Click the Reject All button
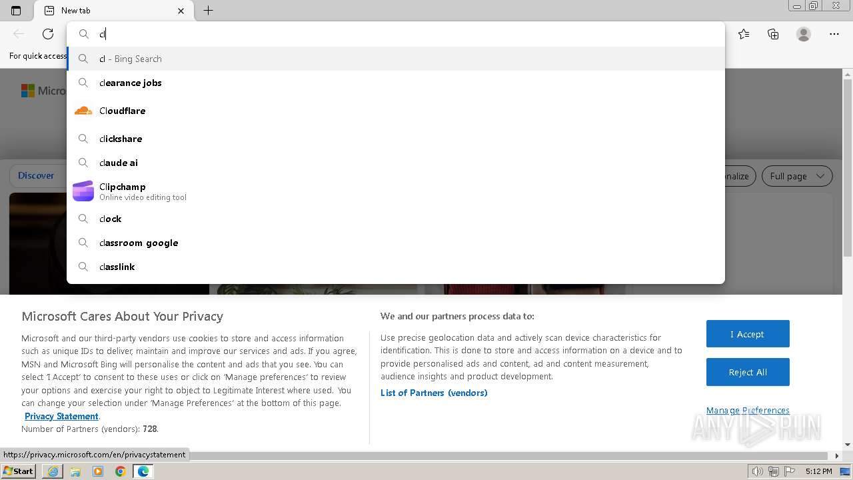 pos(748,372)
